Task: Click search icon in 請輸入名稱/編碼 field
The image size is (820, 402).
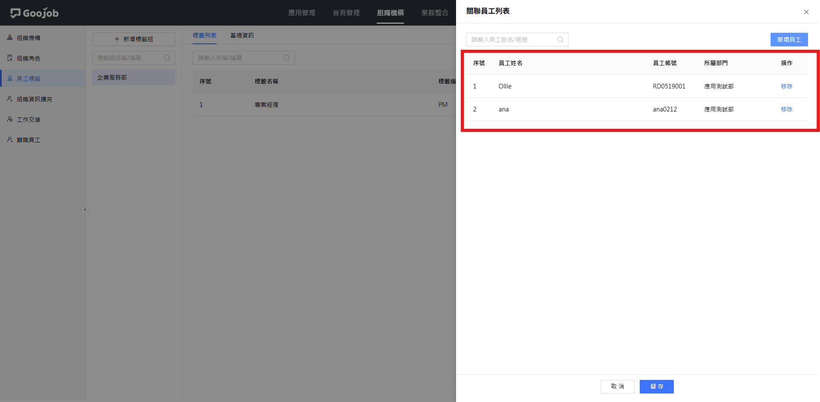Action: point(287,58)
